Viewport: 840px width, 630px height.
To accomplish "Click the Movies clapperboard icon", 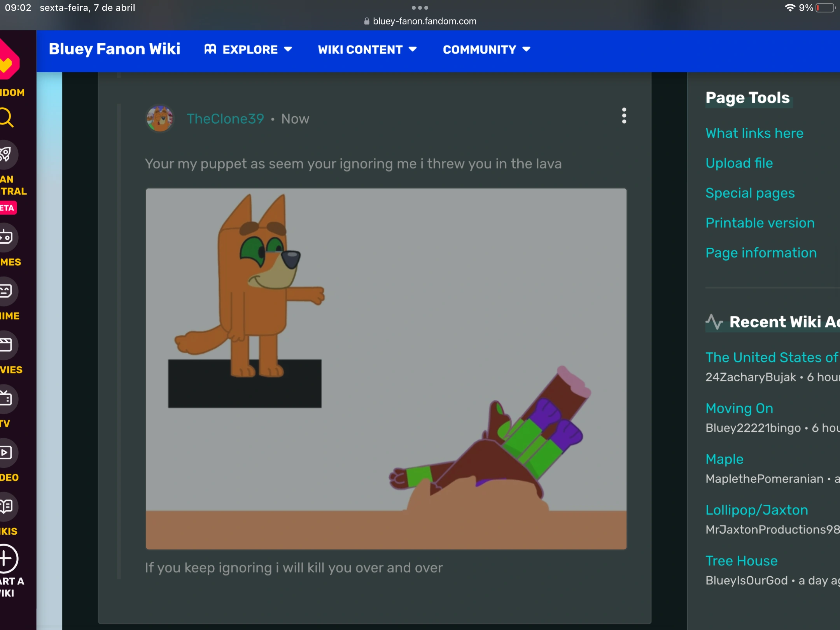I will tap(7, 345).
